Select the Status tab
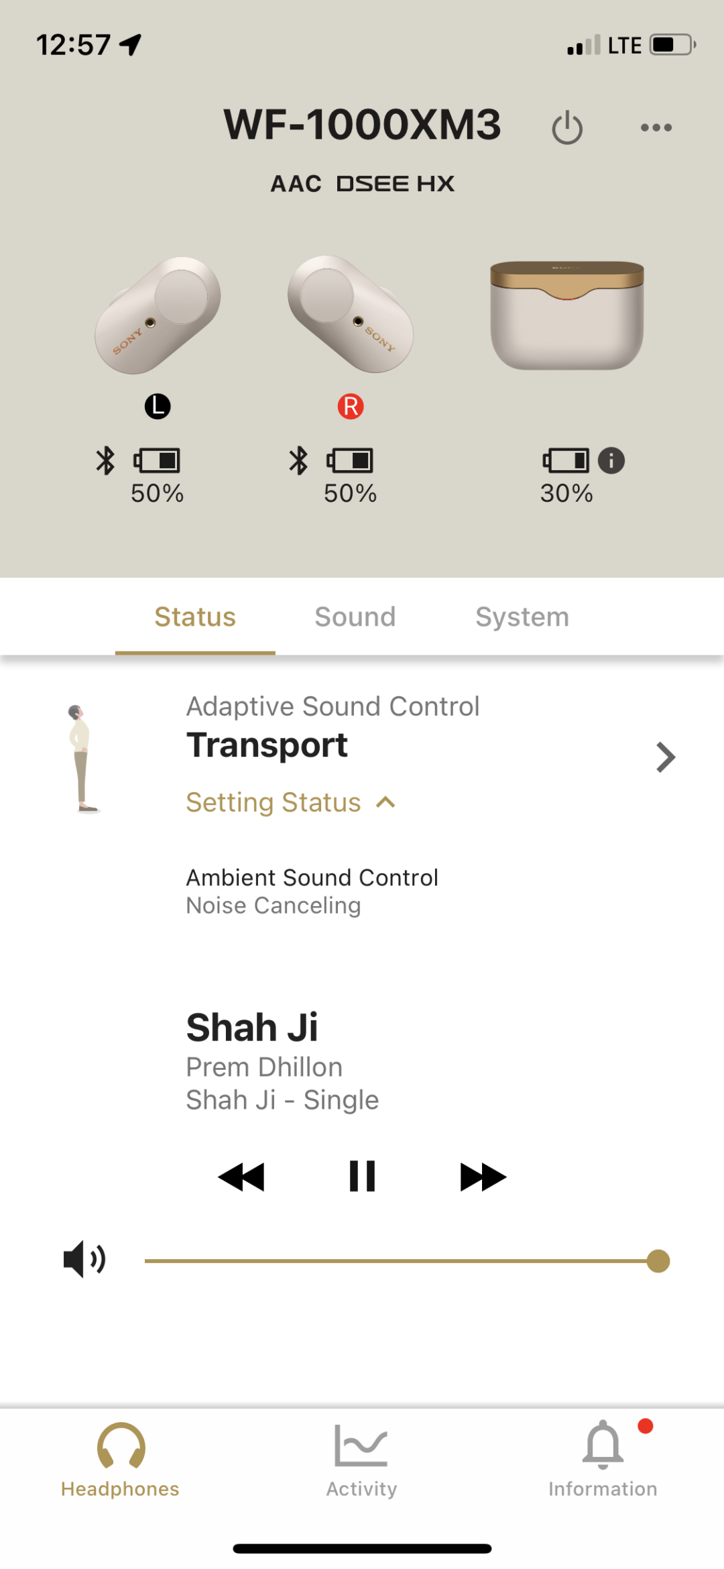The width and height of the screenshot is (724, 1569). [x=195, y=616]
